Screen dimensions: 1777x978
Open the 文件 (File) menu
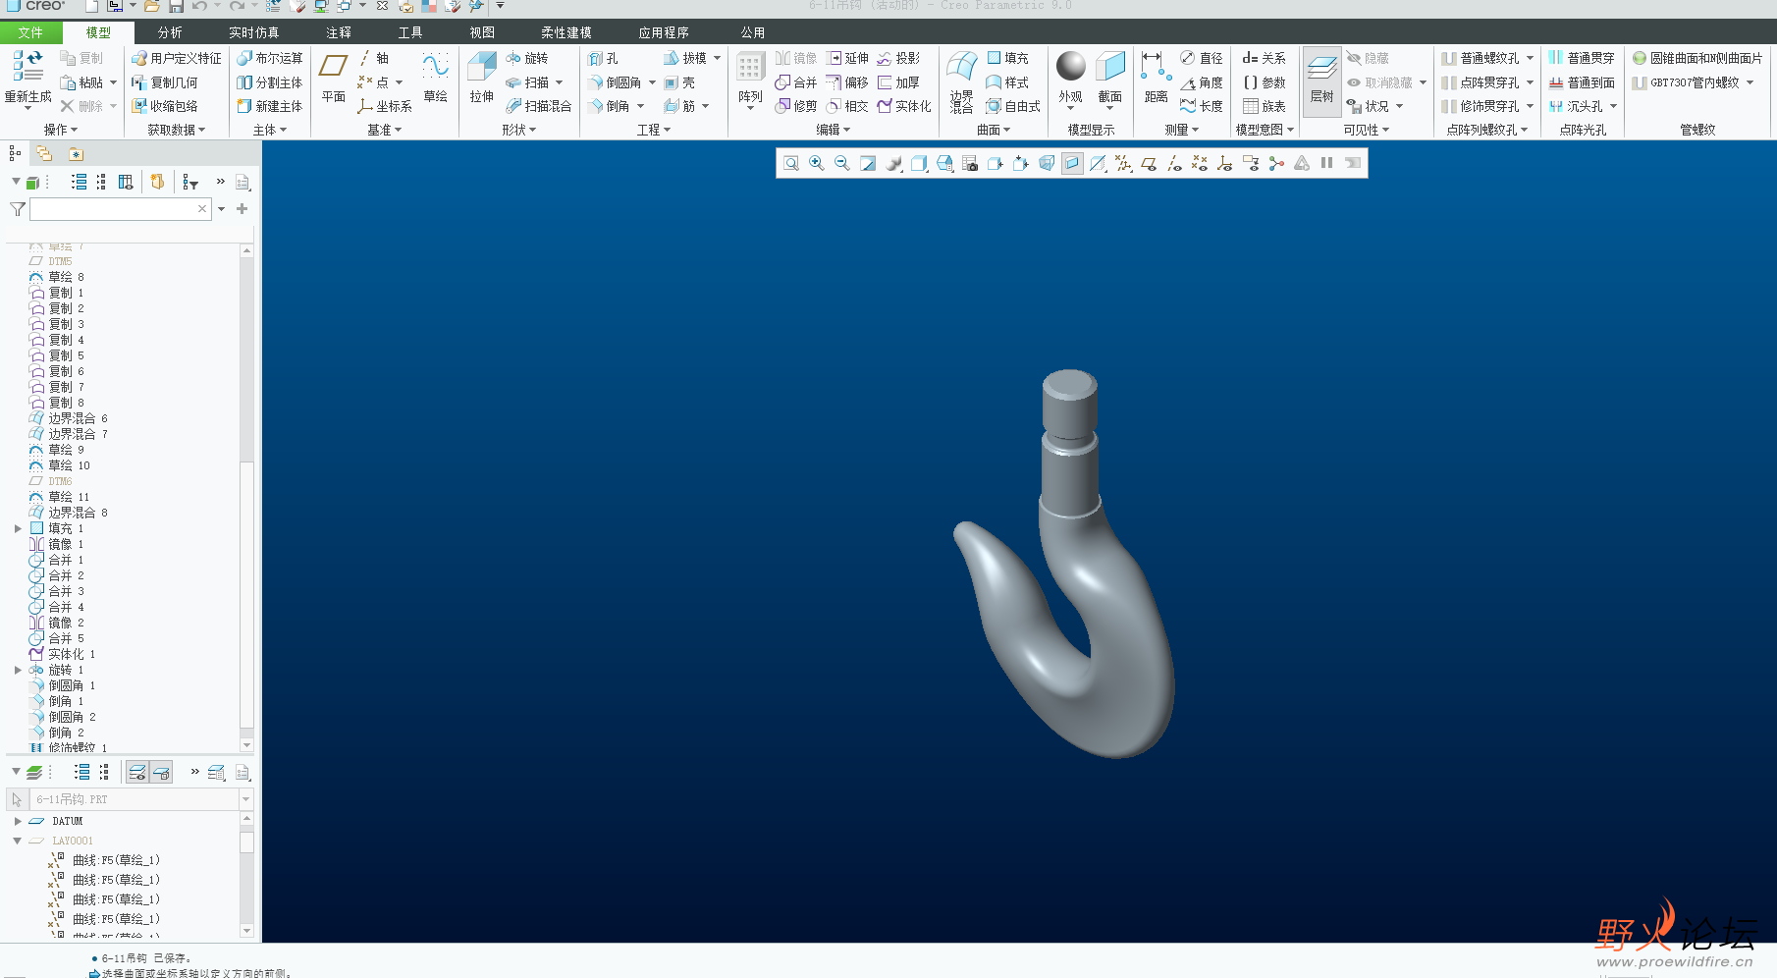coord(30,32)
